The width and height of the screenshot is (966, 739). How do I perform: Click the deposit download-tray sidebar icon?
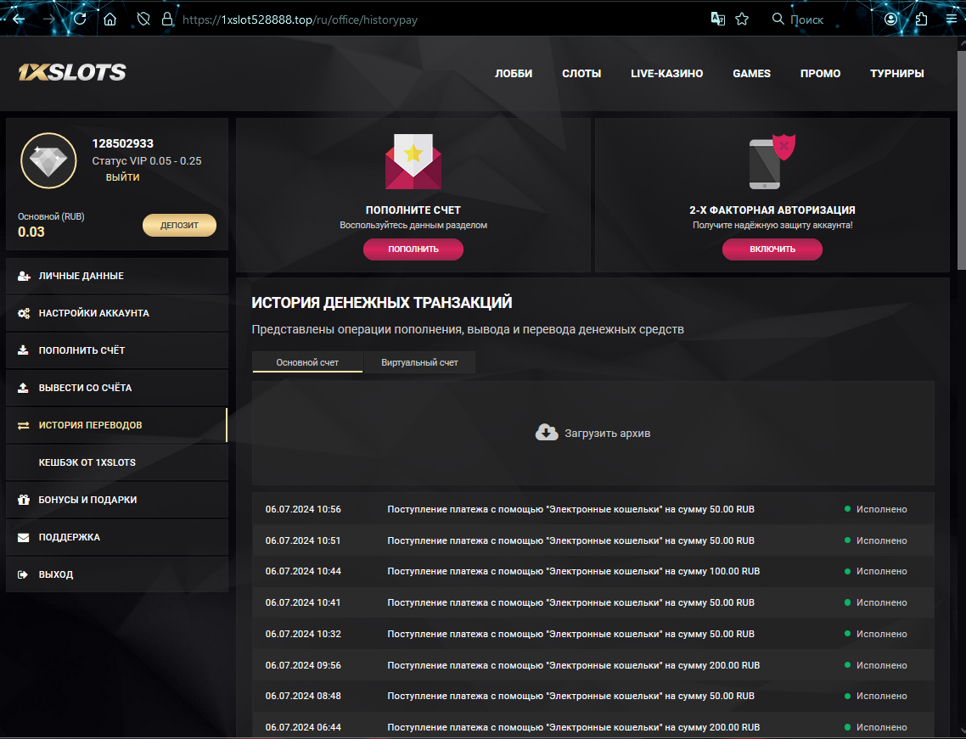[24, 350]
